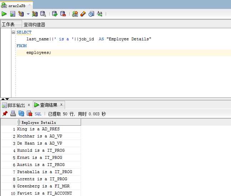Click the Rollback toolbar icon

pos(63,14)
